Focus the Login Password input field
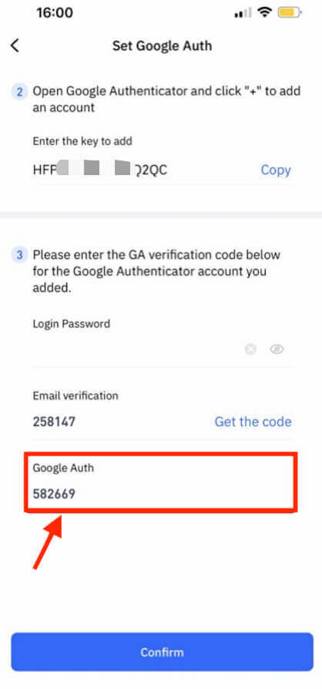 [136, 350]
